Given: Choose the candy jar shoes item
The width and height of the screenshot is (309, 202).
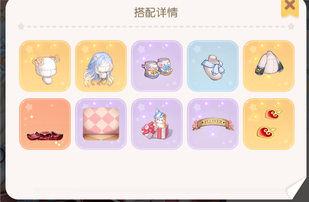Looking at the screenshot, I should point(157,66).
